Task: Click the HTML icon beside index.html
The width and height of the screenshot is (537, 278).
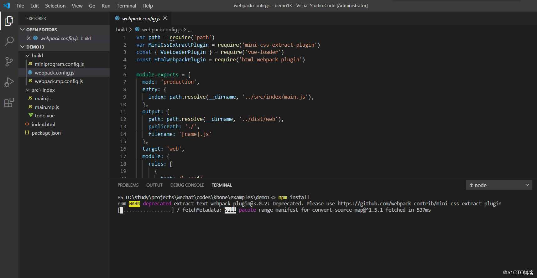Action: click(x=27, y=124)
